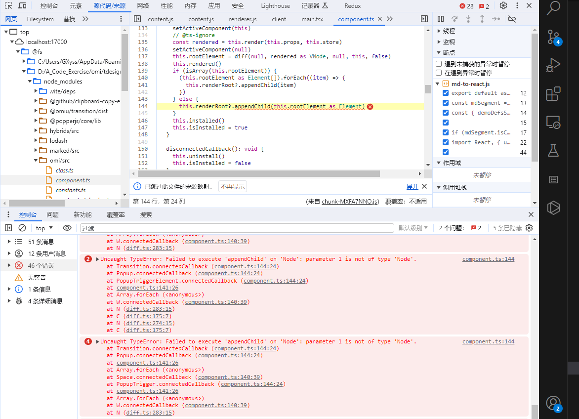This screenshot has height=419, width=579.
Task: Click the error marker on line 144
Action: (x=370, y=106)
